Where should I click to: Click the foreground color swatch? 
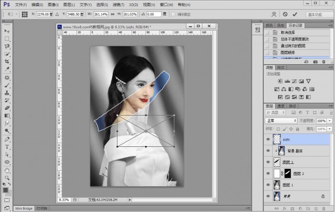pos(6,190)
